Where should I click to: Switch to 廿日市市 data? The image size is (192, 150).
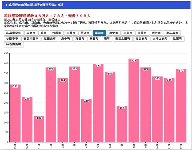(13, 39)
